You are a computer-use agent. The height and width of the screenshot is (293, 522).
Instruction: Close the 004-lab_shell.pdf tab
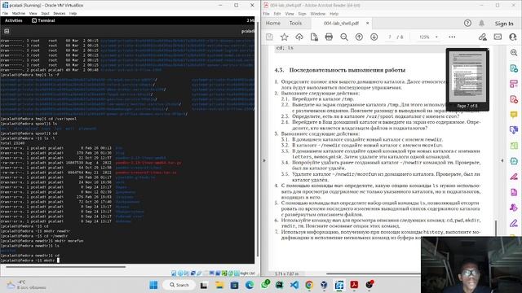tap(368, 24)
